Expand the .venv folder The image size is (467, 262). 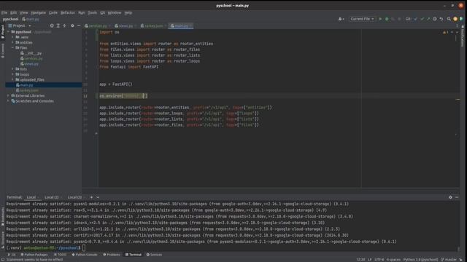point(13,37)
